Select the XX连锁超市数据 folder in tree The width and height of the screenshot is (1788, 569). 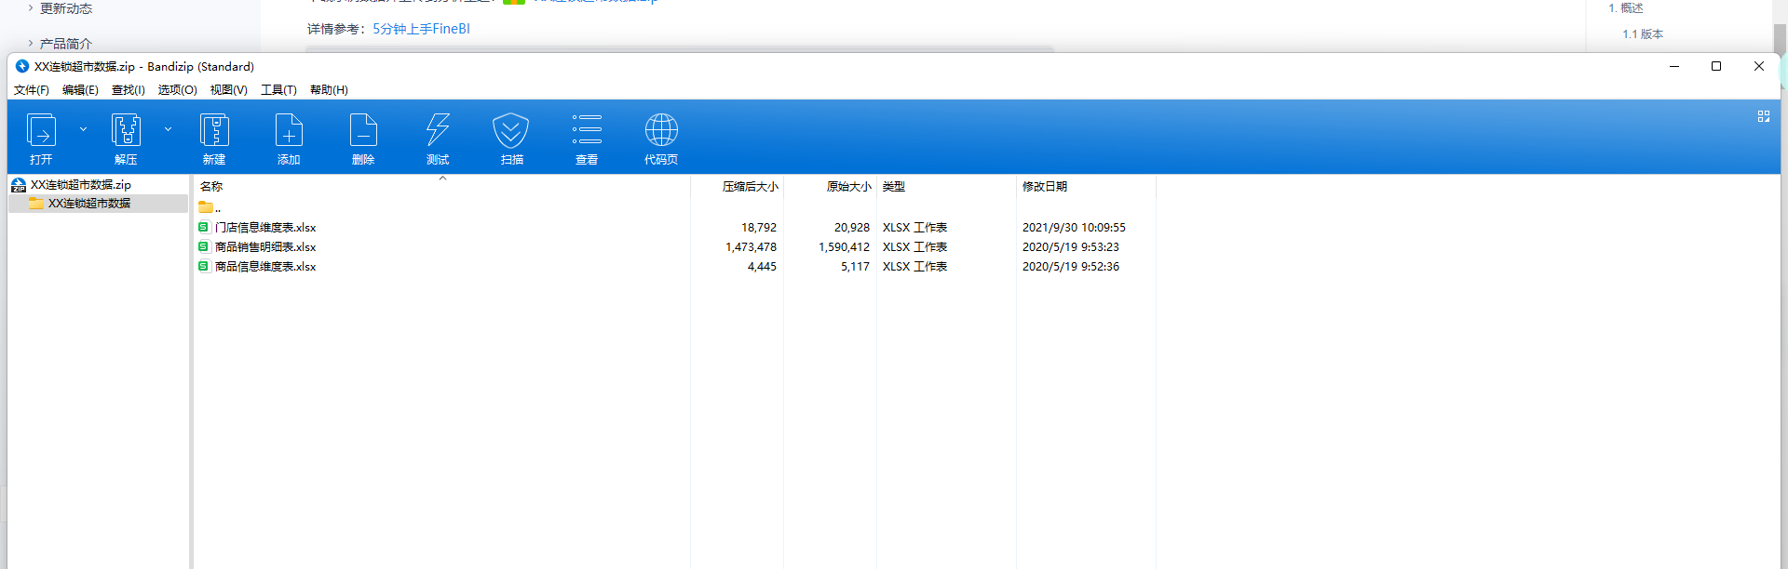pyautogui.click(x=89, y=204)
